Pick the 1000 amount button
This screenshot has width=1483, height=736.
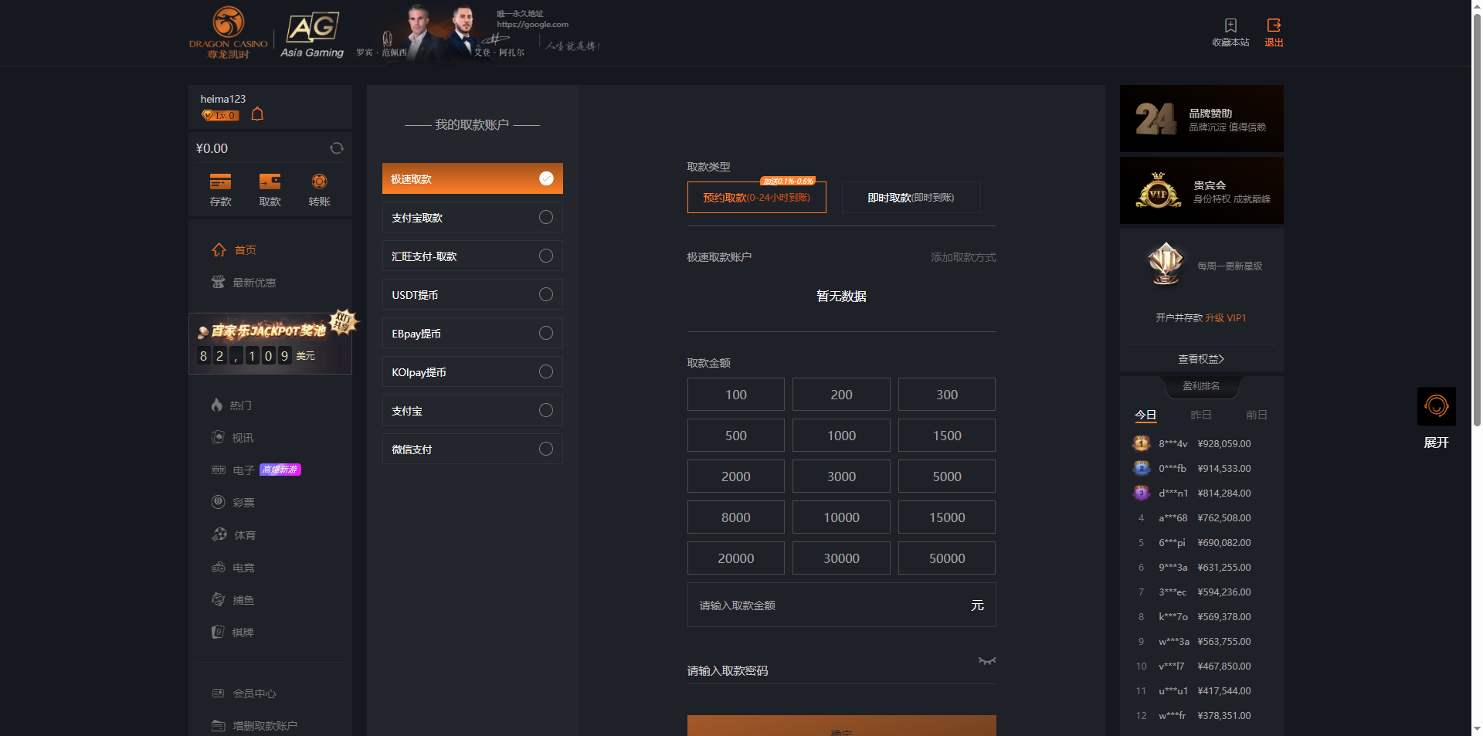tap(841, 436)
